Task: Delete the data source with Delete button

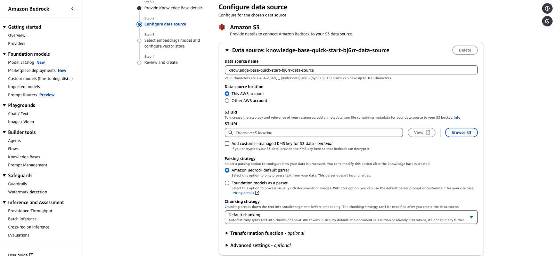Action: point(465,50)
